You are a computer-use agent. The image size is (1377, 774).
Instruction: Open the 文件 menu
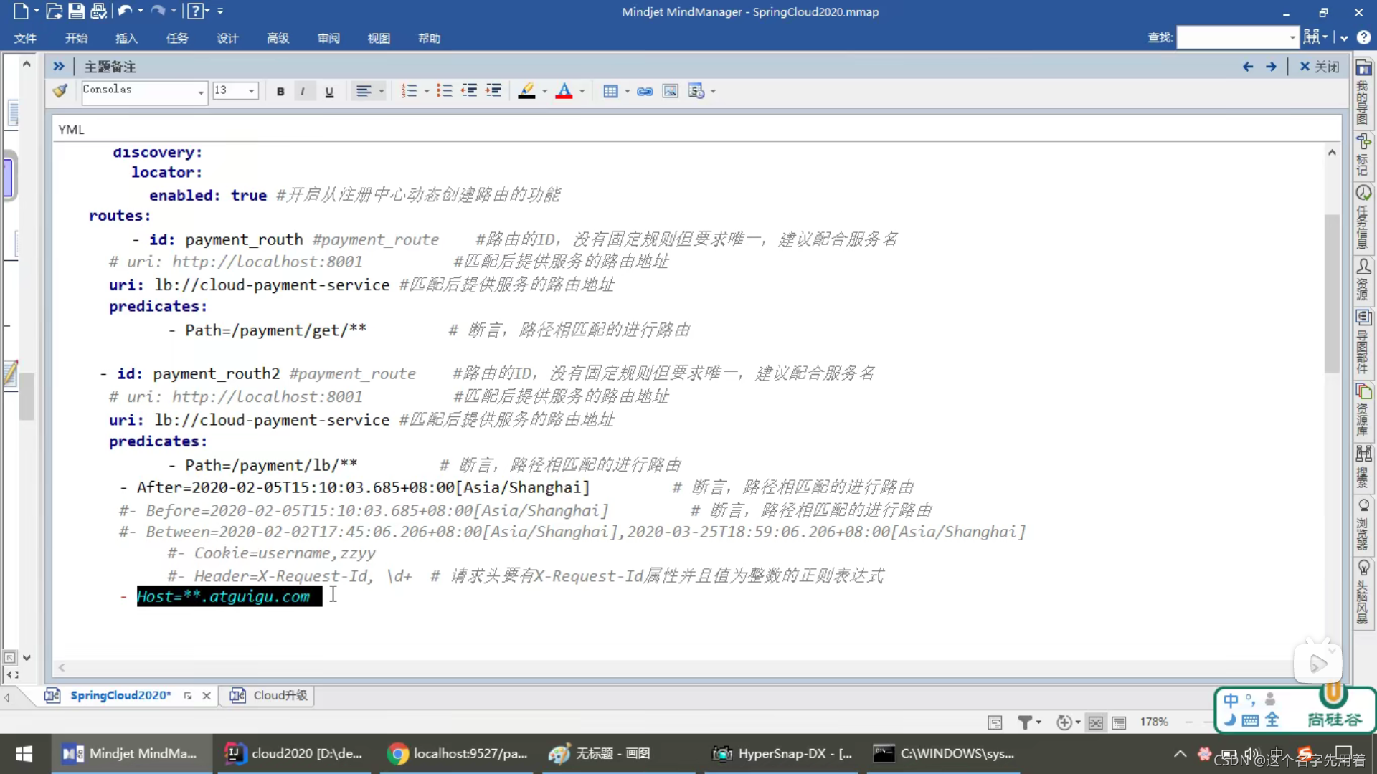pos(25,38)
